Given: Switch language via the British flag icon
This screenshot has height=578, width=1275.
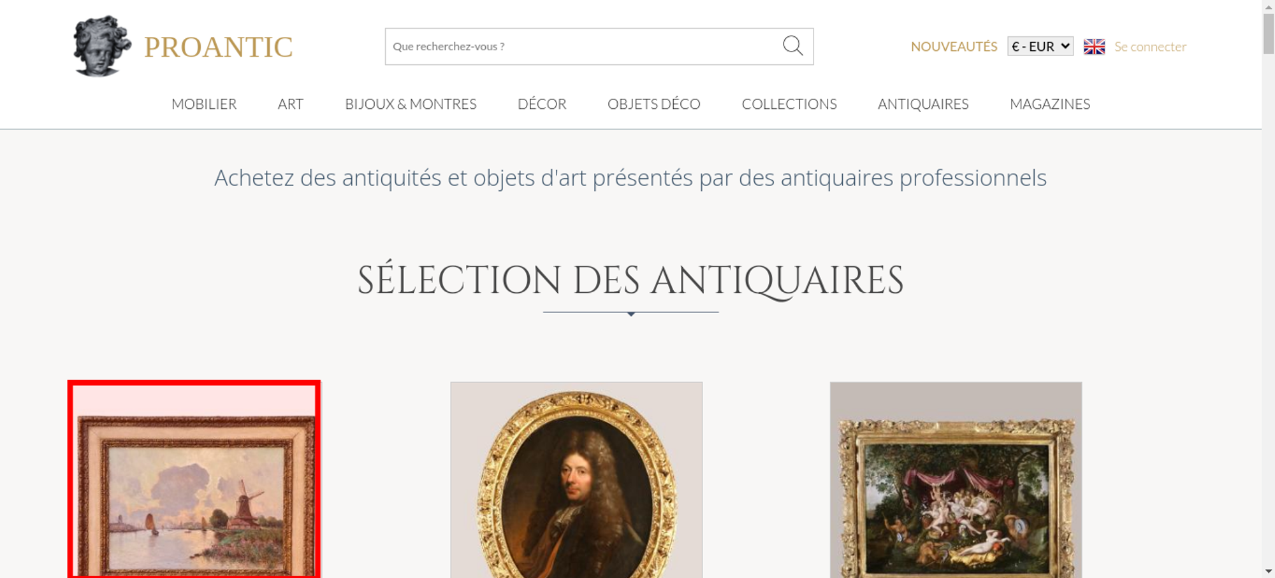Looking at the screenshot, I should (x=1094, y=46).
